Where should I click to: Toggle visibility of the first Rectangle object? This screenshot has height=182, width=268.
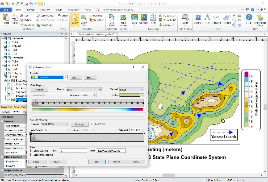(x=5, y=38)
